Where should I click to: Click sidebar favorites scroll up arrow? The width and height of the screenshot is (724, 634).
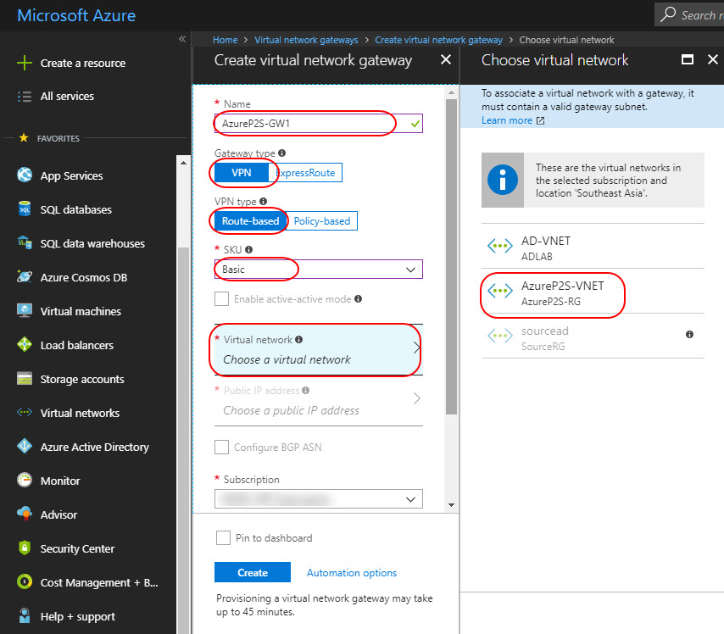click(x=183, y=163)
